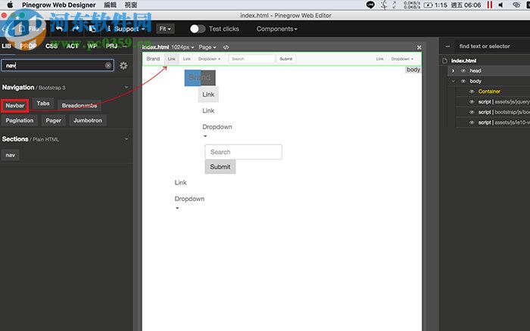Viewport: 530px width, 331px height.
Task: Click small Search field in green-outlined navbar
Action: [x=252, y=59]
